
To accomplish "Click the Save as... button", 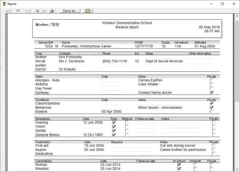I will click(70, 11).
